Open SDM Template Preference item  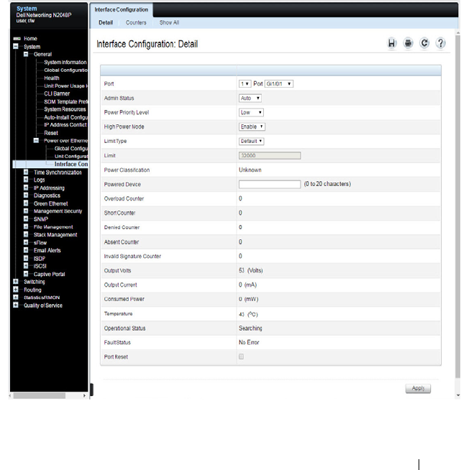click(x=66, y=101)
